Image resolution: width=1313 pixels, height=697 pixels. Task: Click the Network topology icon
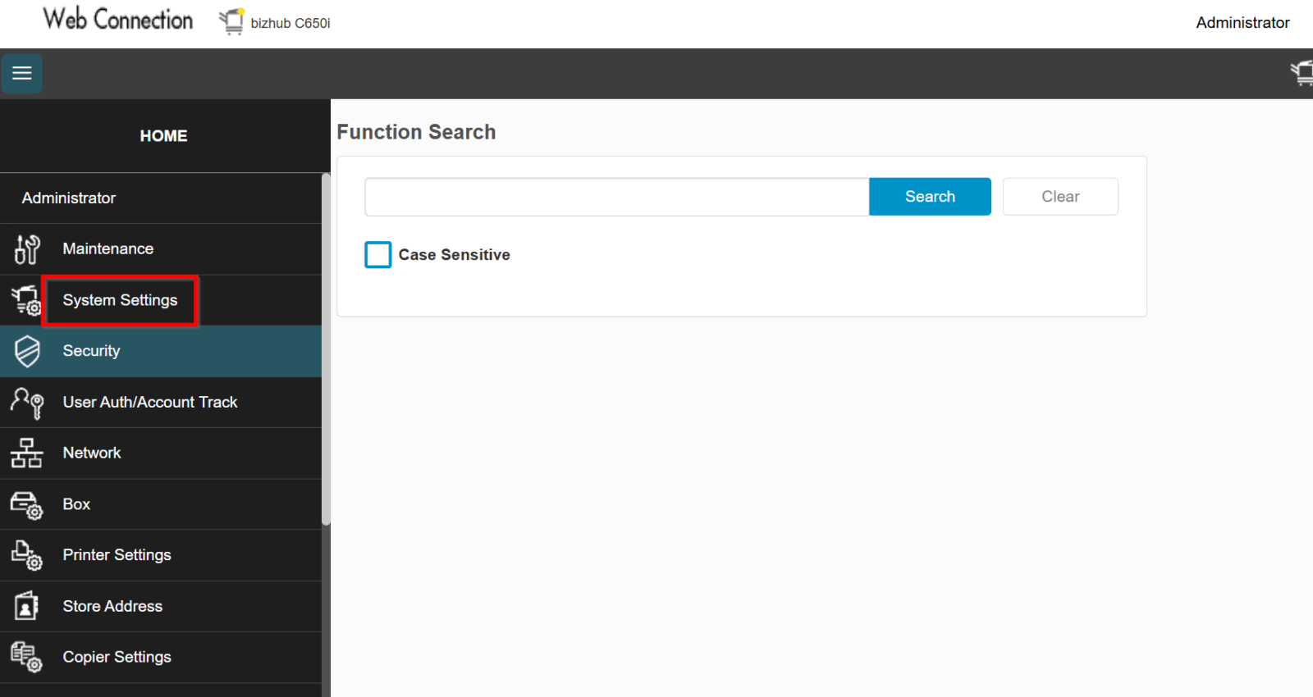[x=26, y=453]
